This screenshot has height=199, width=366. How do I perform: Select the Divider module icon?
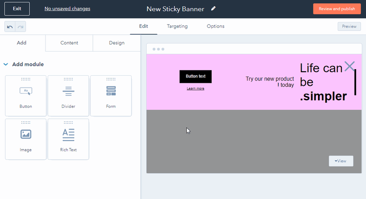click(69, 91)
